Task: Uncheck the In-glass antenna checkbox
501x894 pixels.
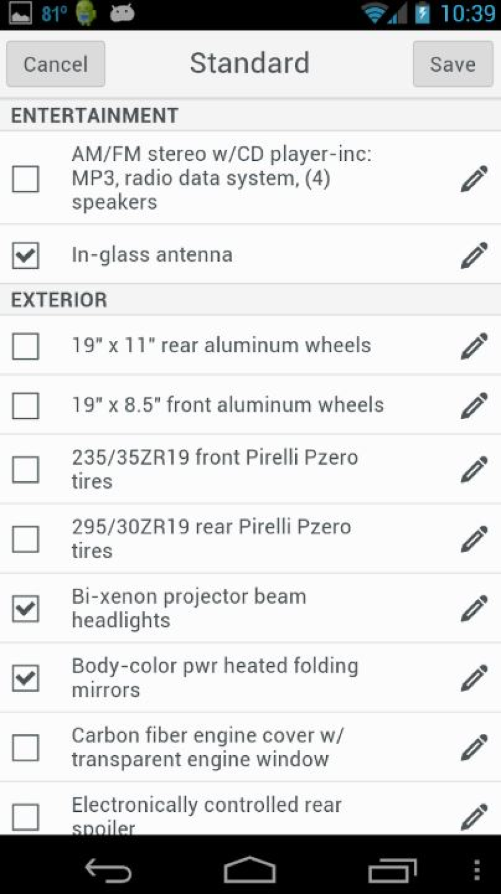Action: (x=26, y=255)
